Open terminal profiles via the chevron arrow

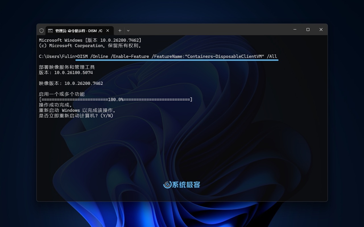point(128,30)
